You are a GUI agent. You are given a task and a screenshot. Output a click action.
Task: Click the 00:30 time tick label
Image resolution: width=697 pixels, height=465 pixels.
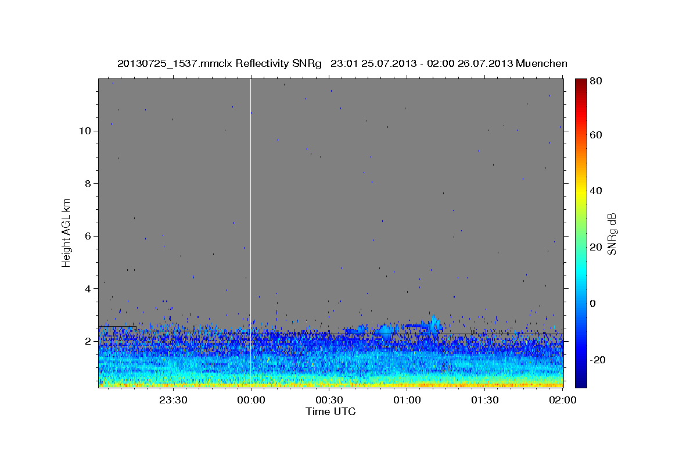[x=329, y=400]
